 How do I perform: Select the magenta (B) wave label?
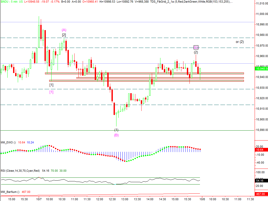[x=116, y=135]
